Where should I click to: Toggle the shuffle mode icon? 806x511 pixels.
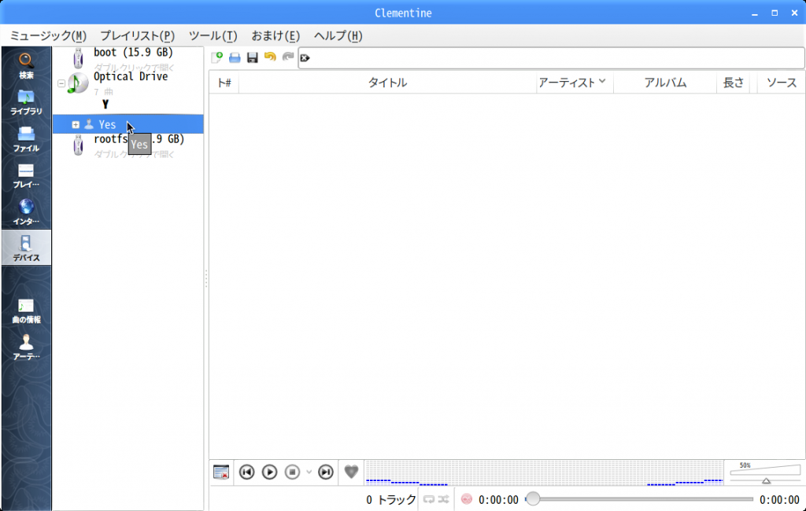(x=444, y=499)
